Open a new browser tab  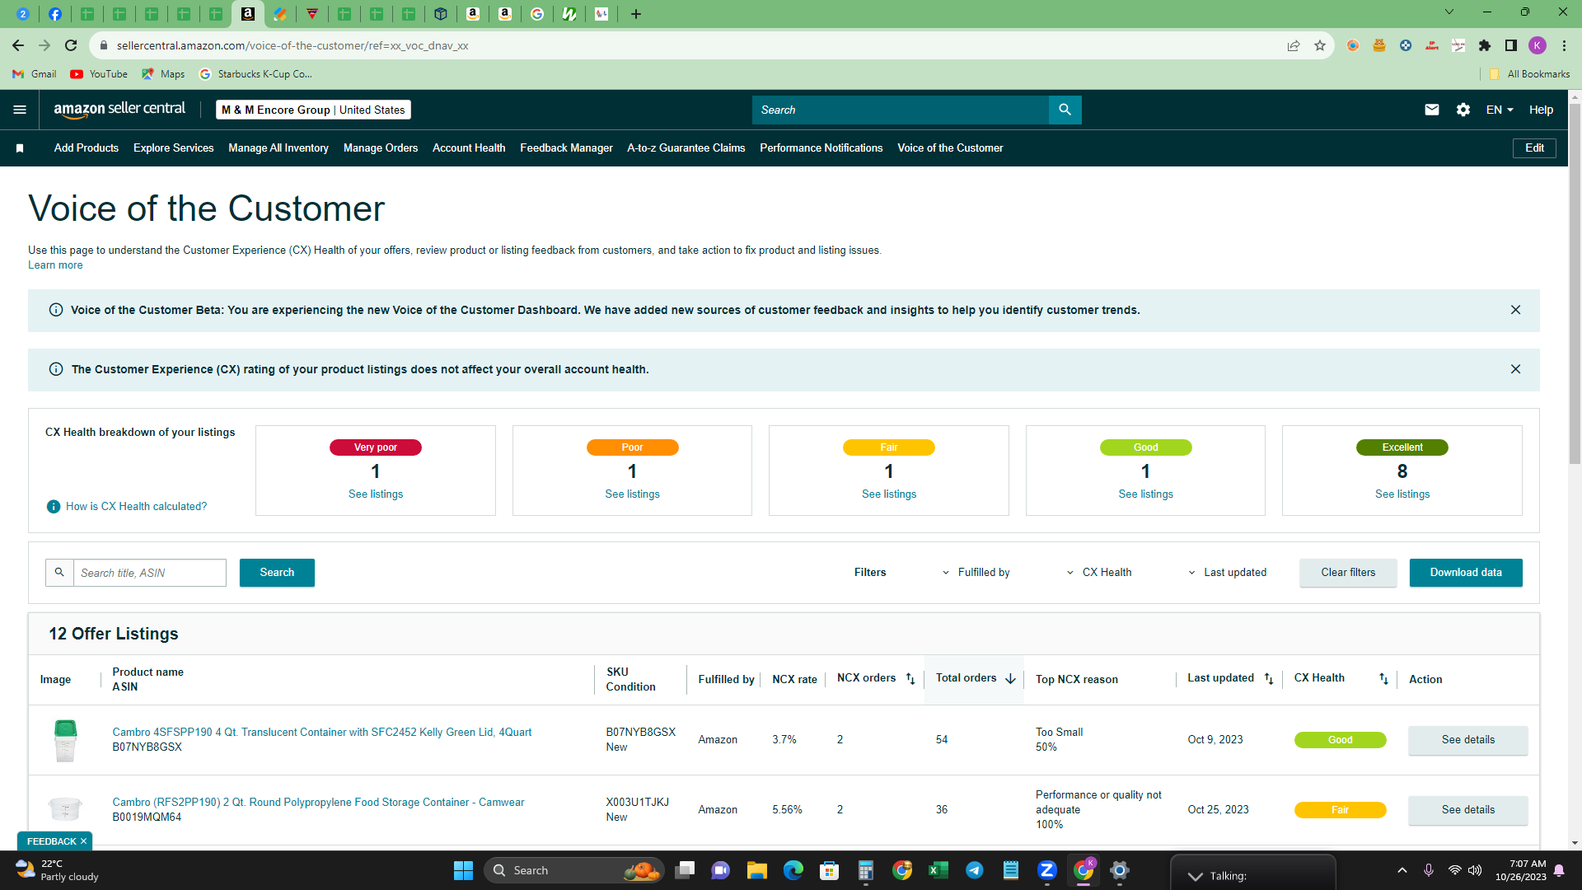point(636,14)
